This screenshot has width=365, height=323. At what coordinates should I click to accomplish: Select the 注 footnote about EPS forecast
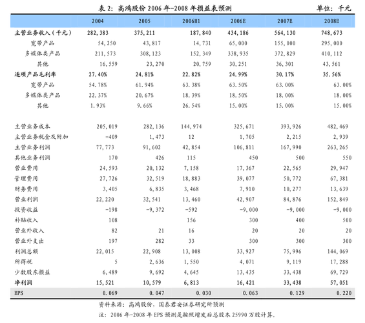[x=187, y=315]
